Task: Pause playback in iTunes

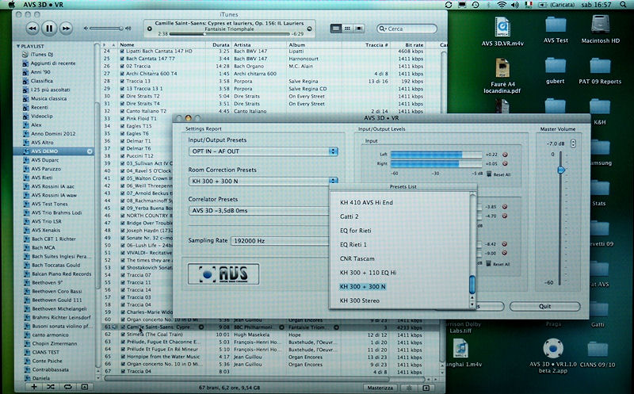Action: point(49,29)
